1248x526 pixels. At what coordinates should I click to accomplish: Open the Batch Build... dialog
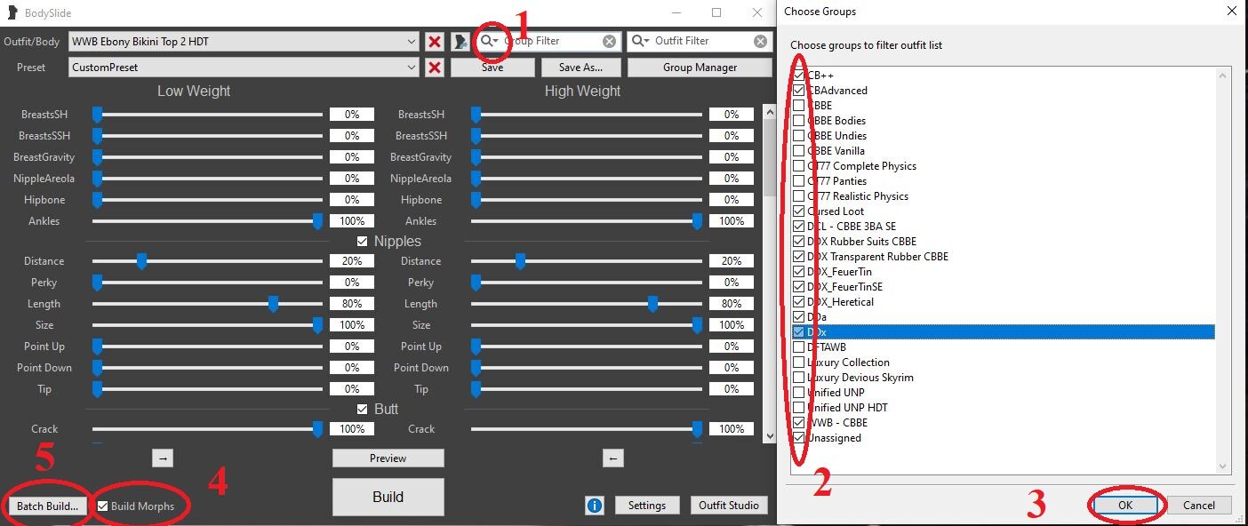[x=46, y=506]
